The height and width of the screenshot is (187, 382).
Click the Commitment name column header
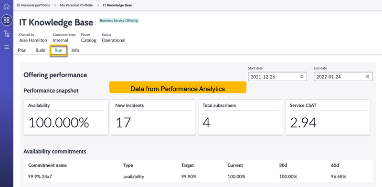[47, 166]
